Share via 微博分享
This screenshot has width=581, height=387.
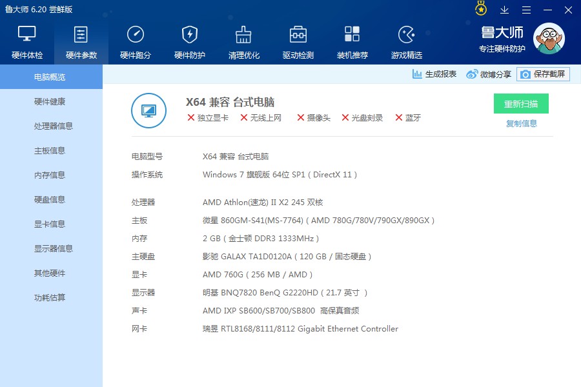(489, 74)
